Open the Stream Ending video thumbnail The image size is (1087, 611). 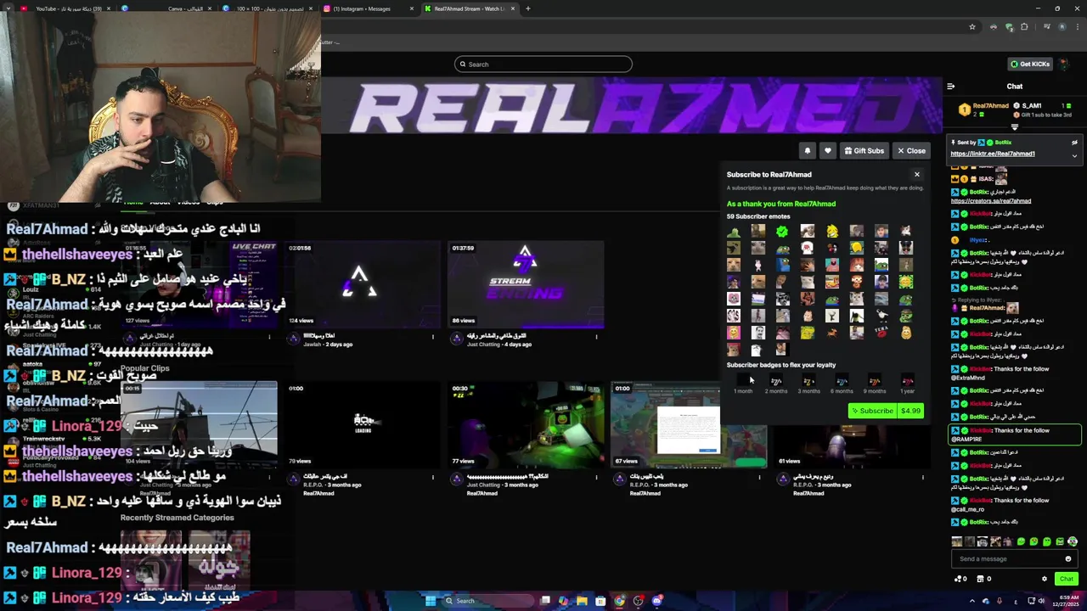pos(526,284)
